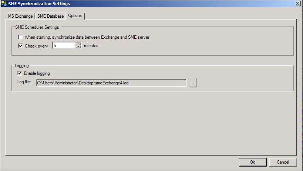
Task: Cancel the synchronization settings dialog
Action: 283,162
